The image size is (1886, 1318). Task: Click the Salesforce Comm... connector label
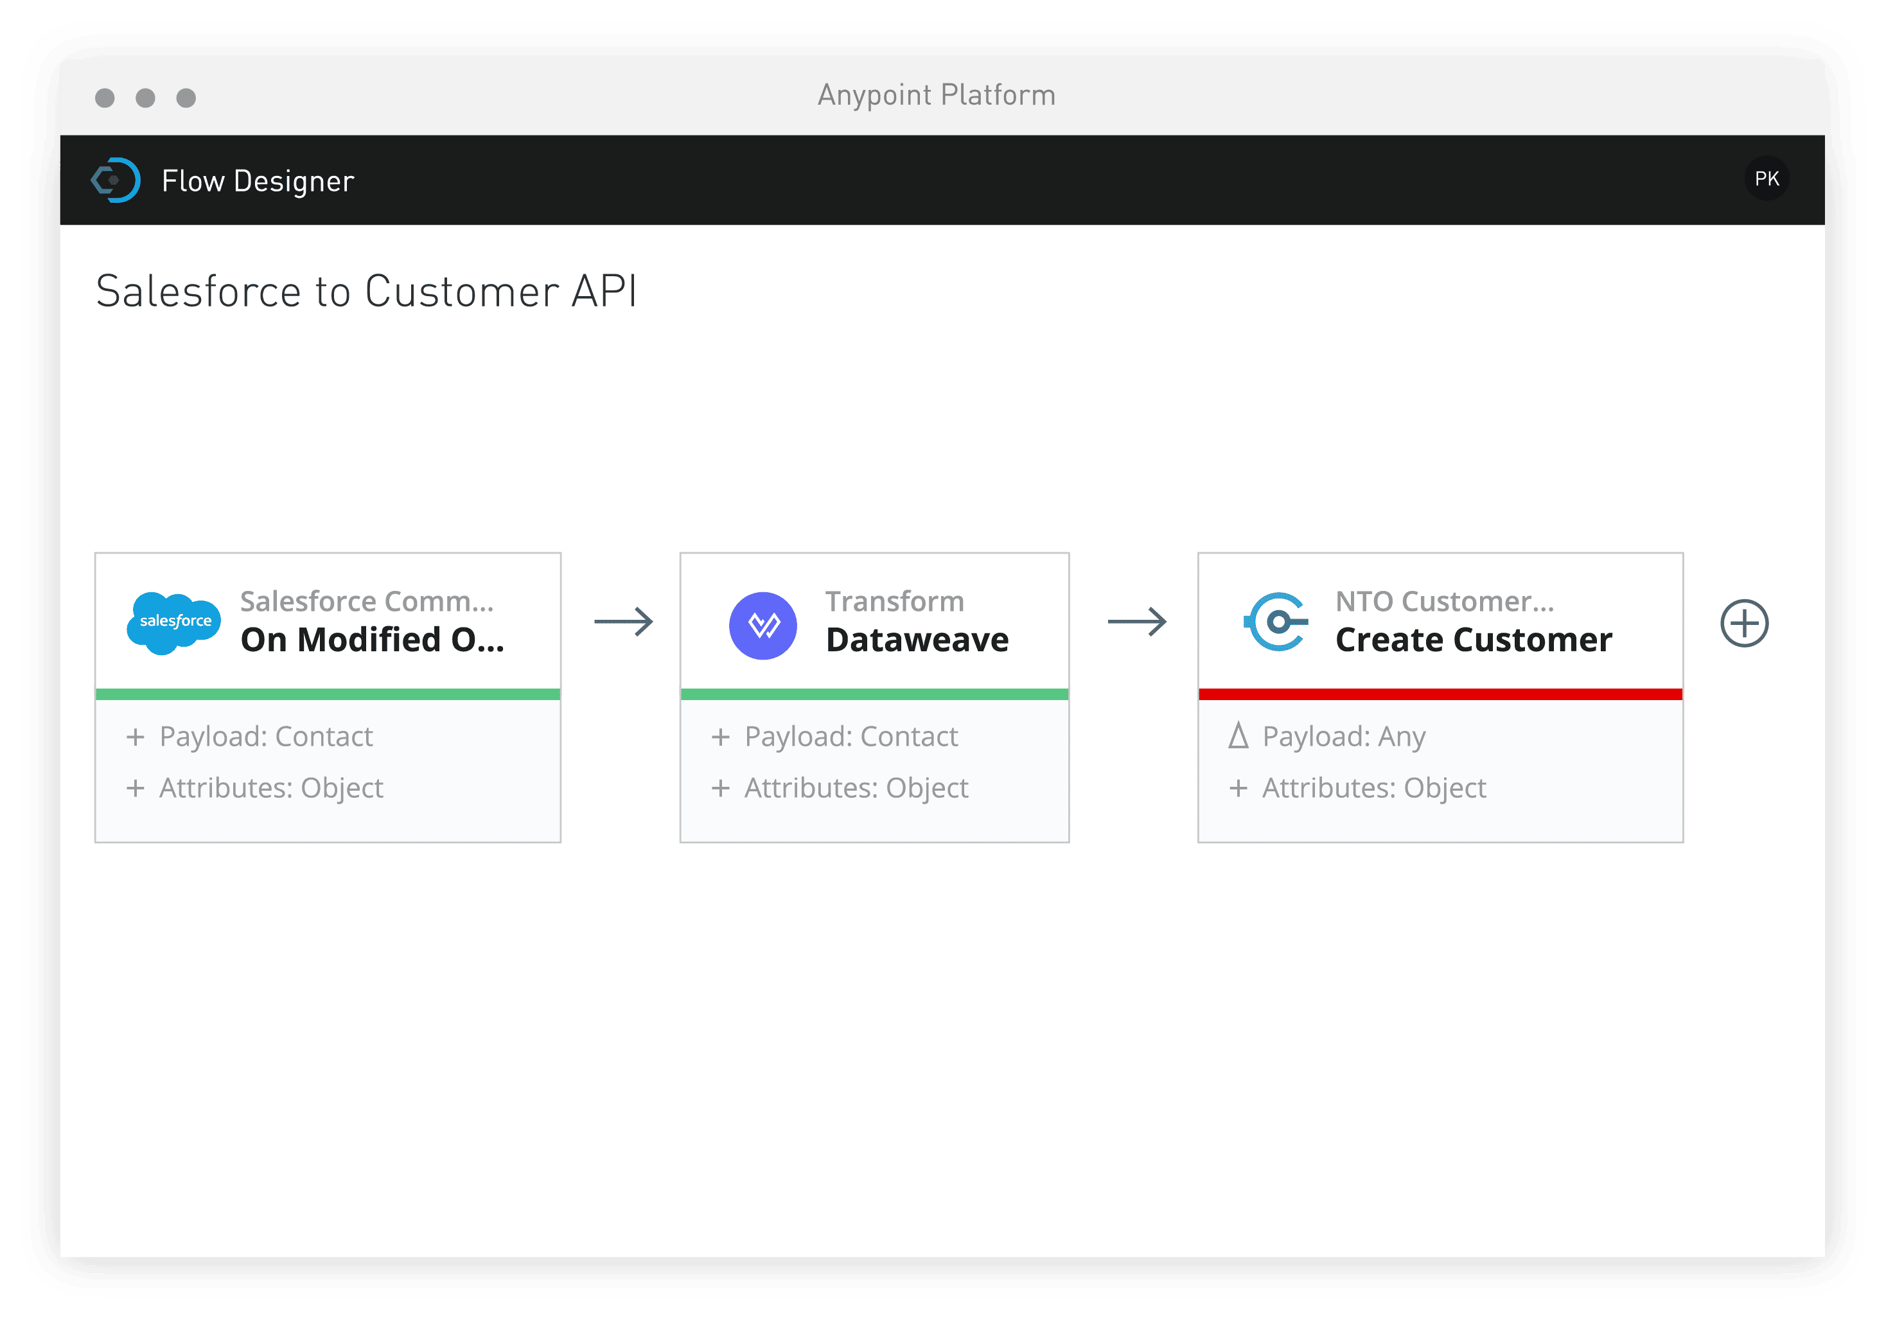(367, 601)
